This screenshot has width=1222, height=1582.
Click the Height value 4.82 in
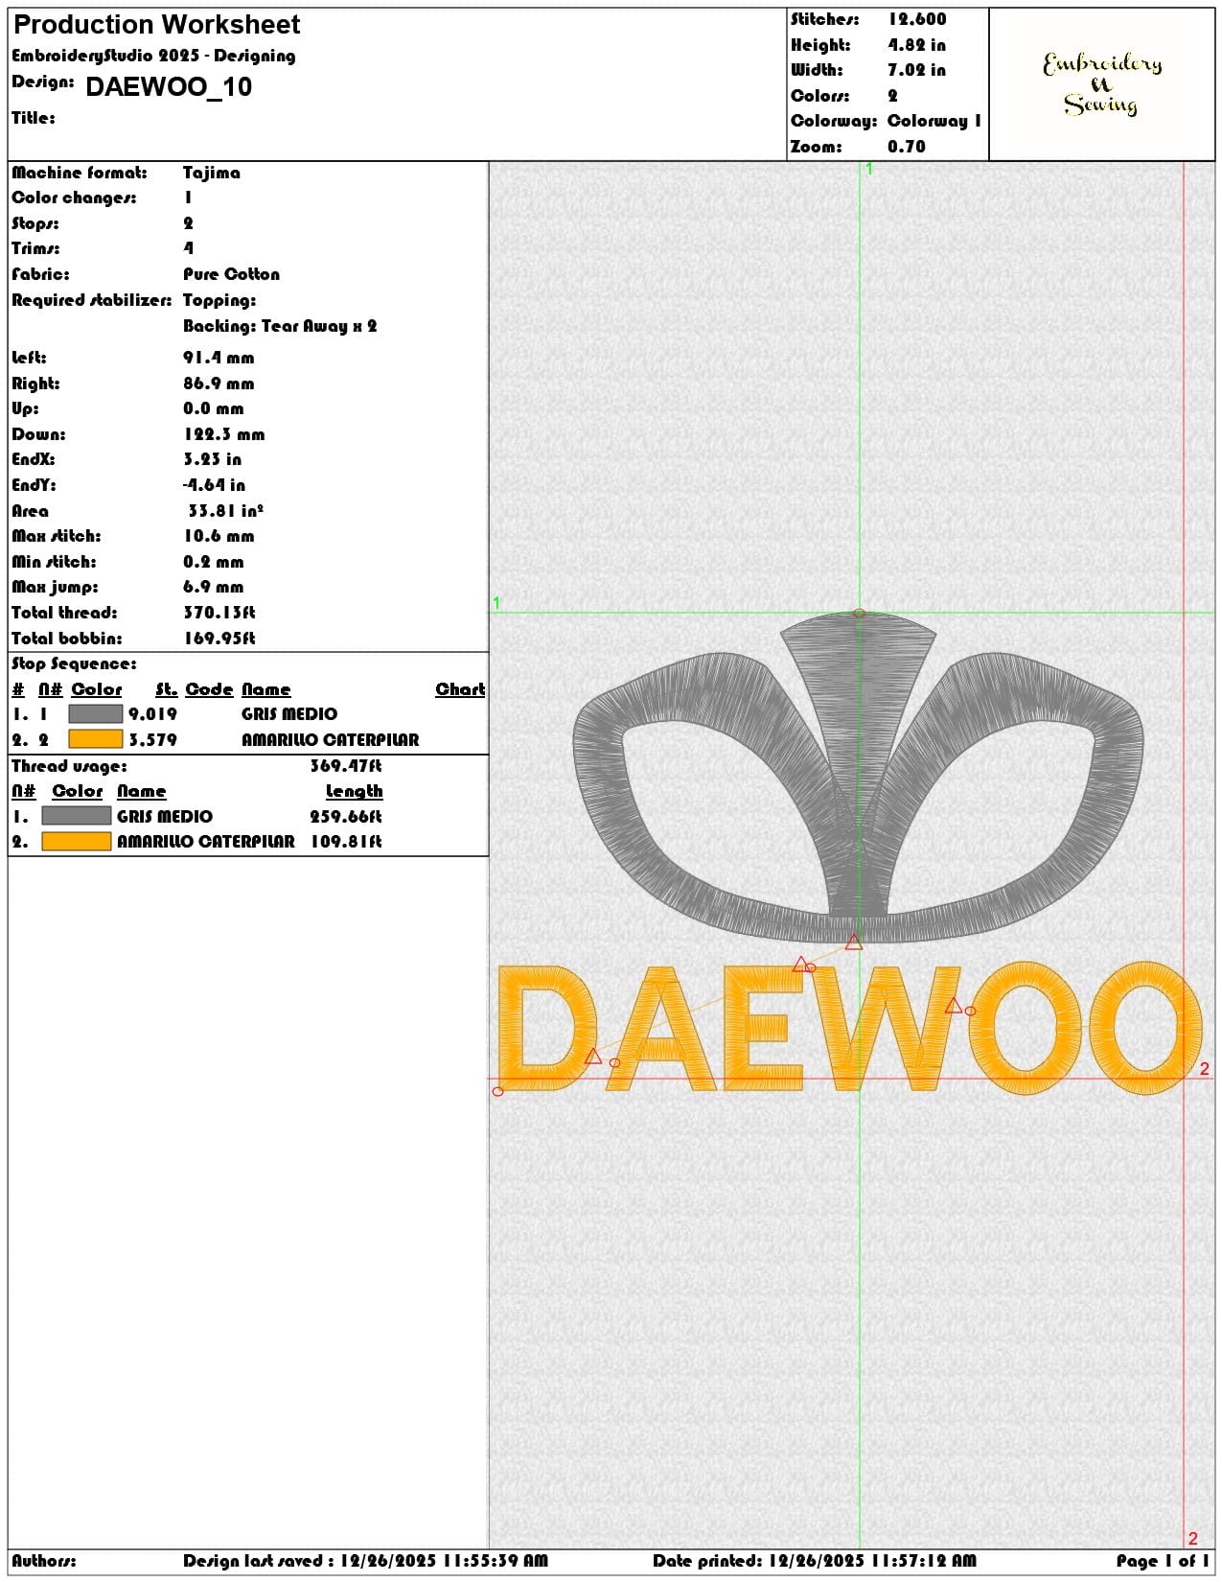pyautogui.click(x=916, y=45)
